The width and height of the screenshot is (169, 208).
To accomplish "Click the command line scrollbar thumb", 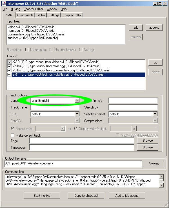I will click(x=161, y=180).
